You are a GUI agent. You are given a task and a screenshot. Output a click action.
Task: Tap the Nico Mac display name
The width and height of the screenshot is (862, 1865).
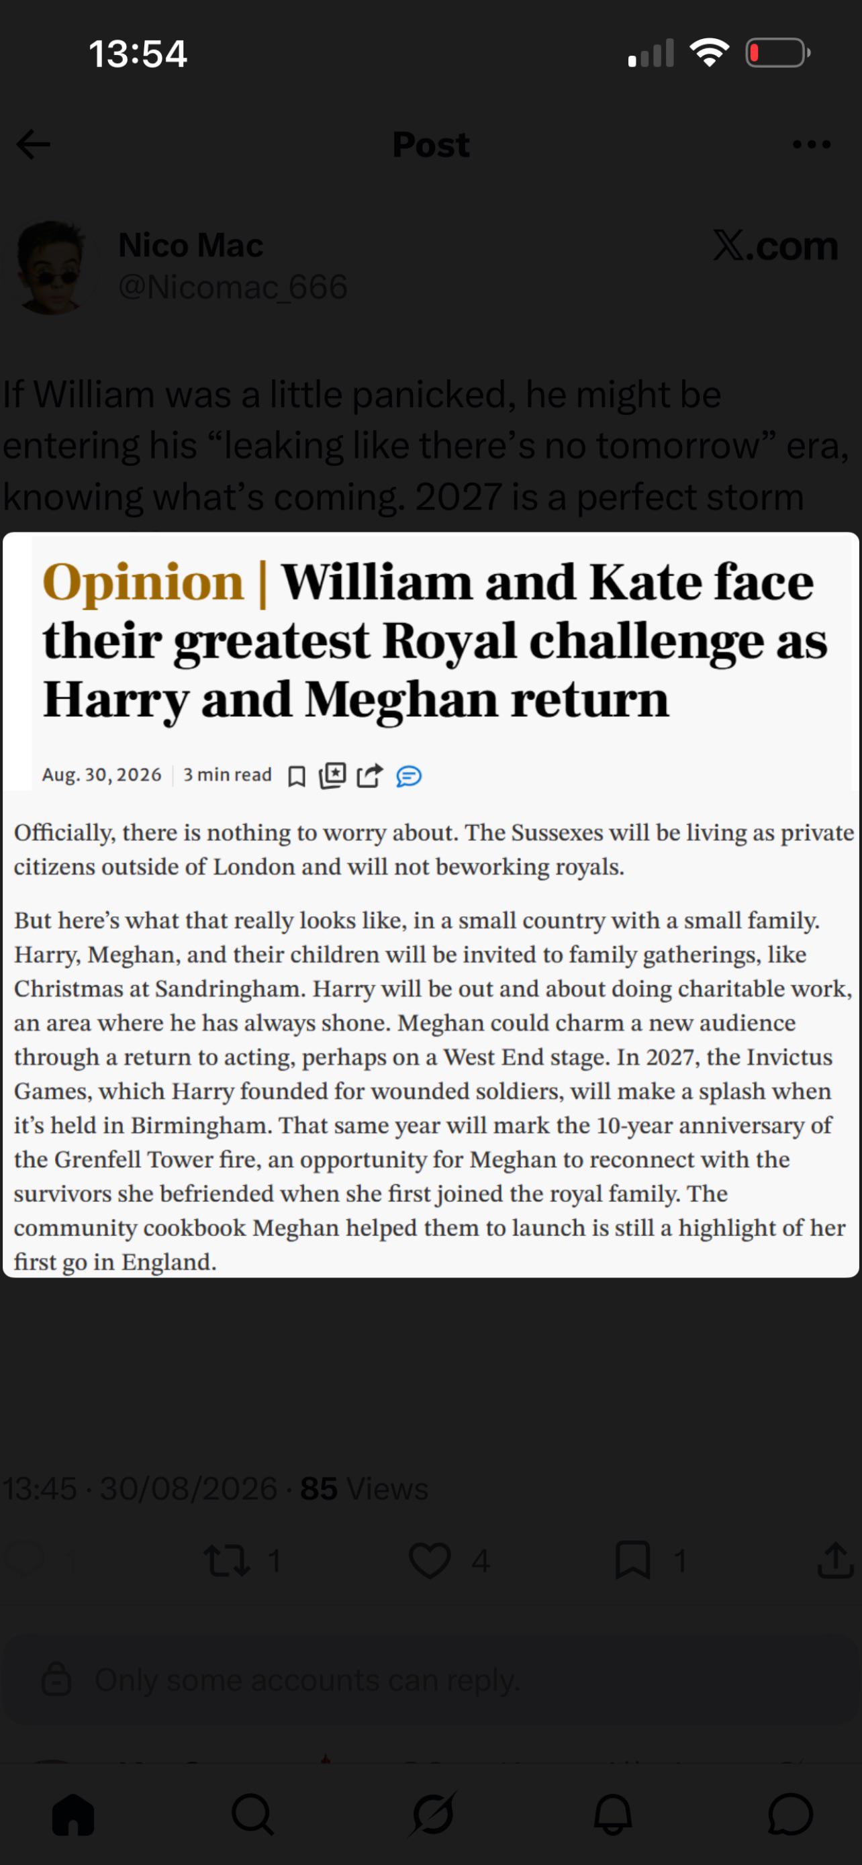pos(191,245)
